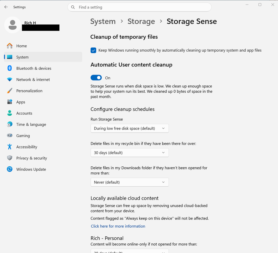Open Bluetooth & devices settings
This screenshot has height=253, width=278.
43,68
